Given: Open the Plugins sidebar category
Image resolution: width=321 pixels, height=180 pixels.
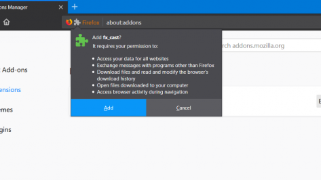Looking at the screenshot, I should (x=6, y=130).
